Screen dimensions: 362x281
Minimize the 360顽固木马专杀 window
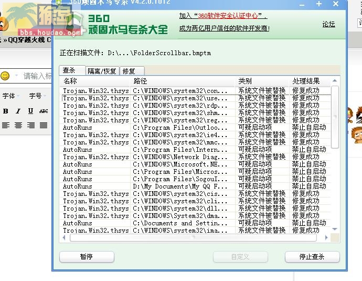(x=302, y=5)
